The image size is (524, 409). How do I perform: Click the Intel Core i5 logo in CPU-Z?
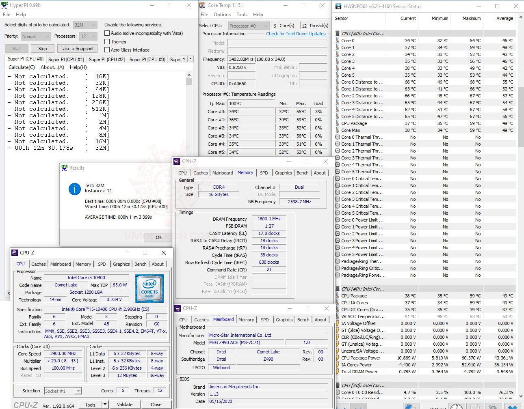[x=149, y=288]
